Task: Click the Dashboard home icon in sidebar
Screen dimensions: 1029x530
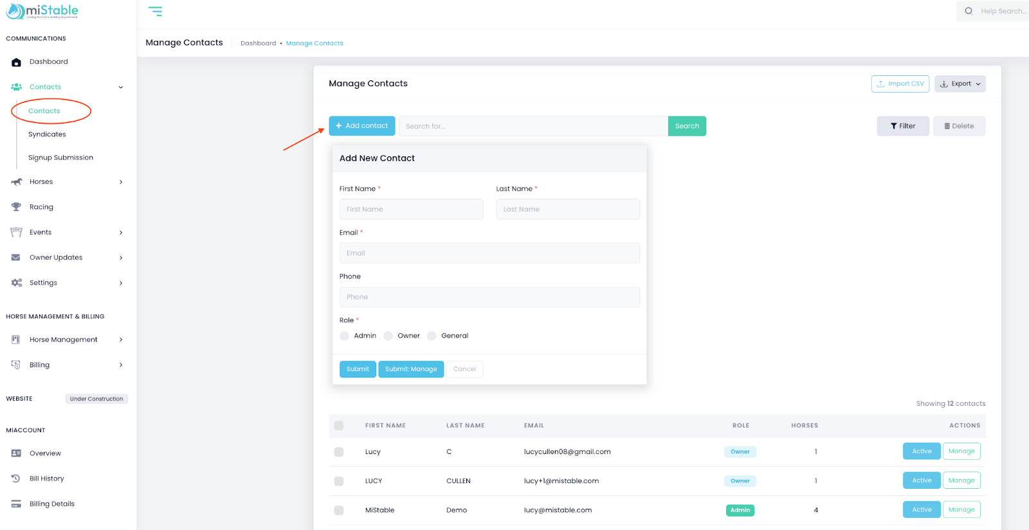Action: [x=16, y=62]
